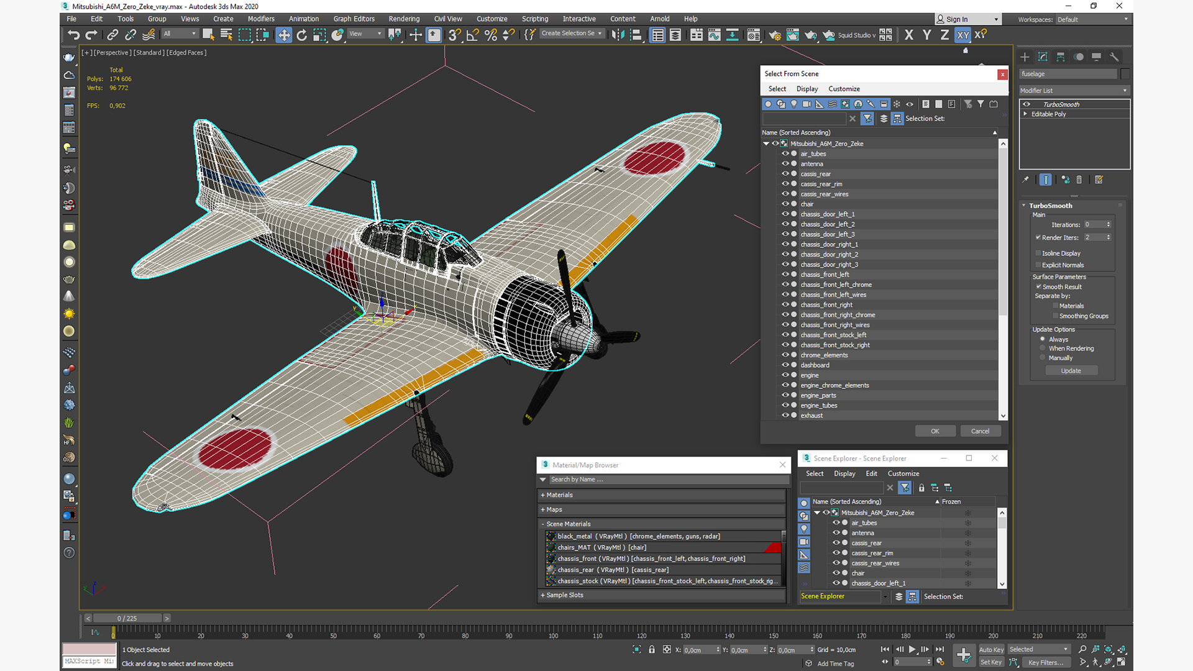Collapse Mitsubishi_A6M_Zero_Zeke in Select From Scene
Screen dimensions: 1193x671
tap(767, 144)
